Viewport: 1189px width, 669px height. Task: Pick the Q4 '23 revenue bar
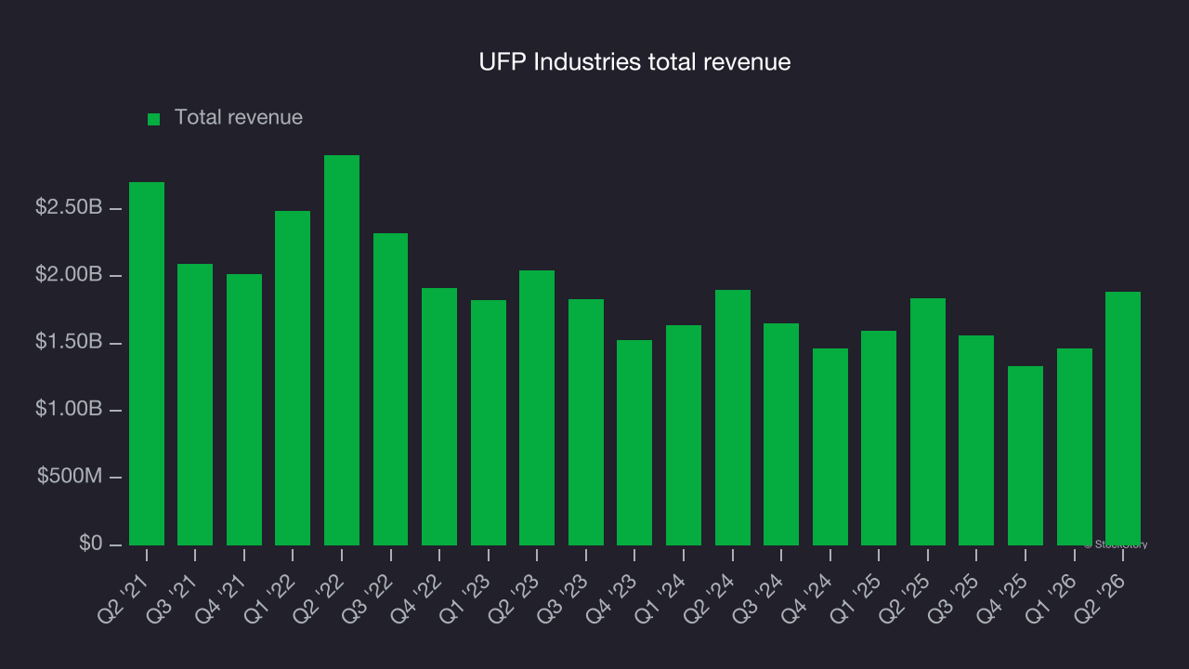click(x=634, y=442)
